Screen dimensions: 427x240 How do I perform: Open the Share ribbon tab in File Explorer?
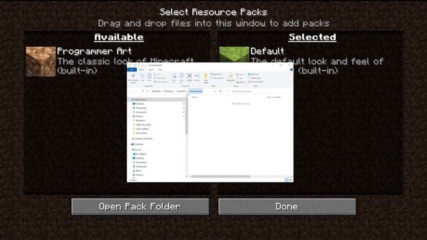[x=151, y=69]
